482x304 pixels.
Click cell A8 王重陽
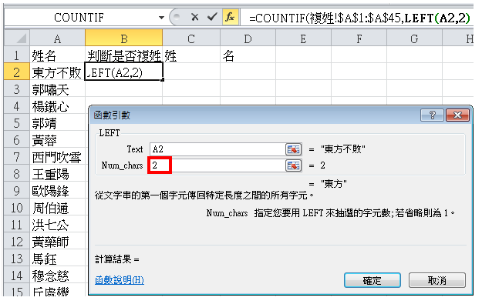(x=58, y=174)
